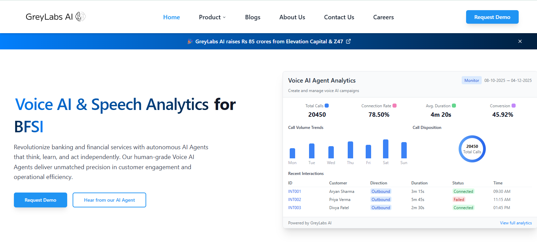Image resolution: width=537 pixels, height=247 pixels.
Task: Click the Direction column header
Action: (379, 183)
